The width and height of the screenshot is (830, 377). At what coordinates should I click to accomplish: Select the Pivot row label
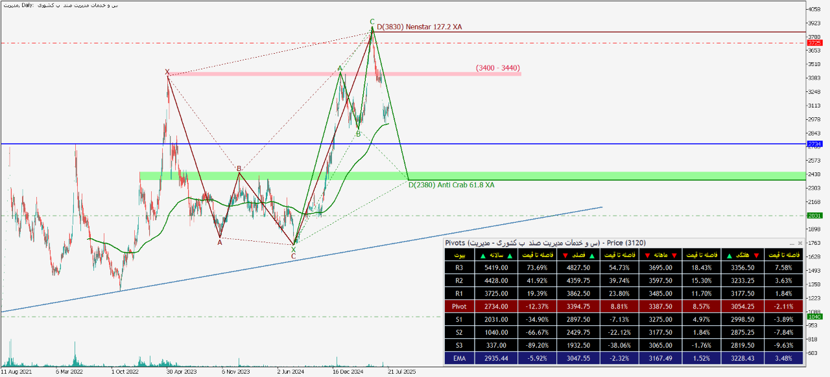pos(459,305)
